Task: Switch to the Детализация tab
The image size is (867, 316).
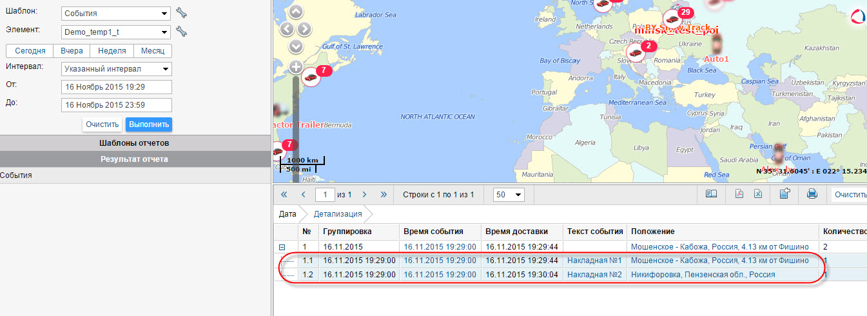Action: [338, 213]
